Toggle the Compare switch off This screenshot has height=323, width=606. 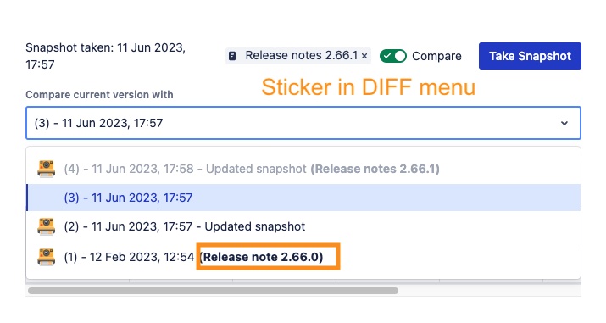(393, 56)
